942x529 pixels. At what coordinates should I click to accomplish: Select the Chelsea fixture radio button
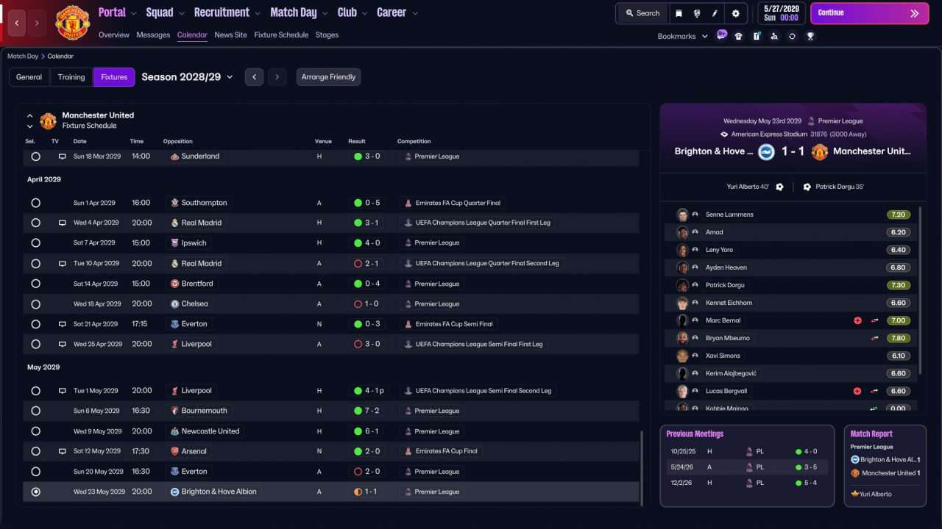[35, 303]
